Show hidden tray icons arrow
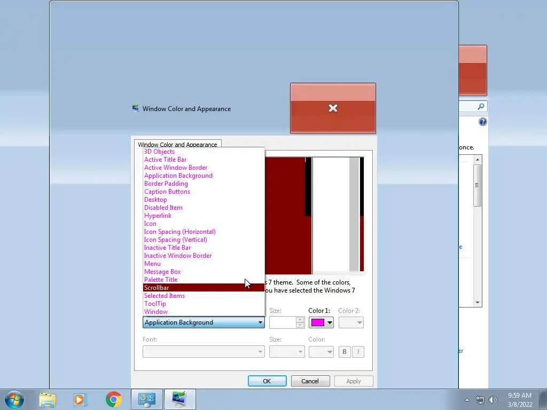Image resolution: width=547 pixels, height=410 pixels. [467, 400]
